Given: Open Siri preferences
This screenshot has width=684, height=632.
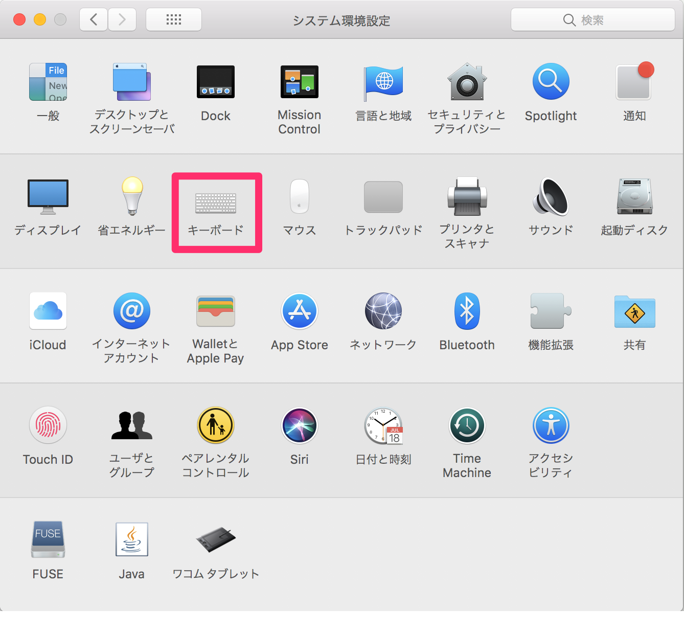Looking at the screenshot, I should coord(300,425).
